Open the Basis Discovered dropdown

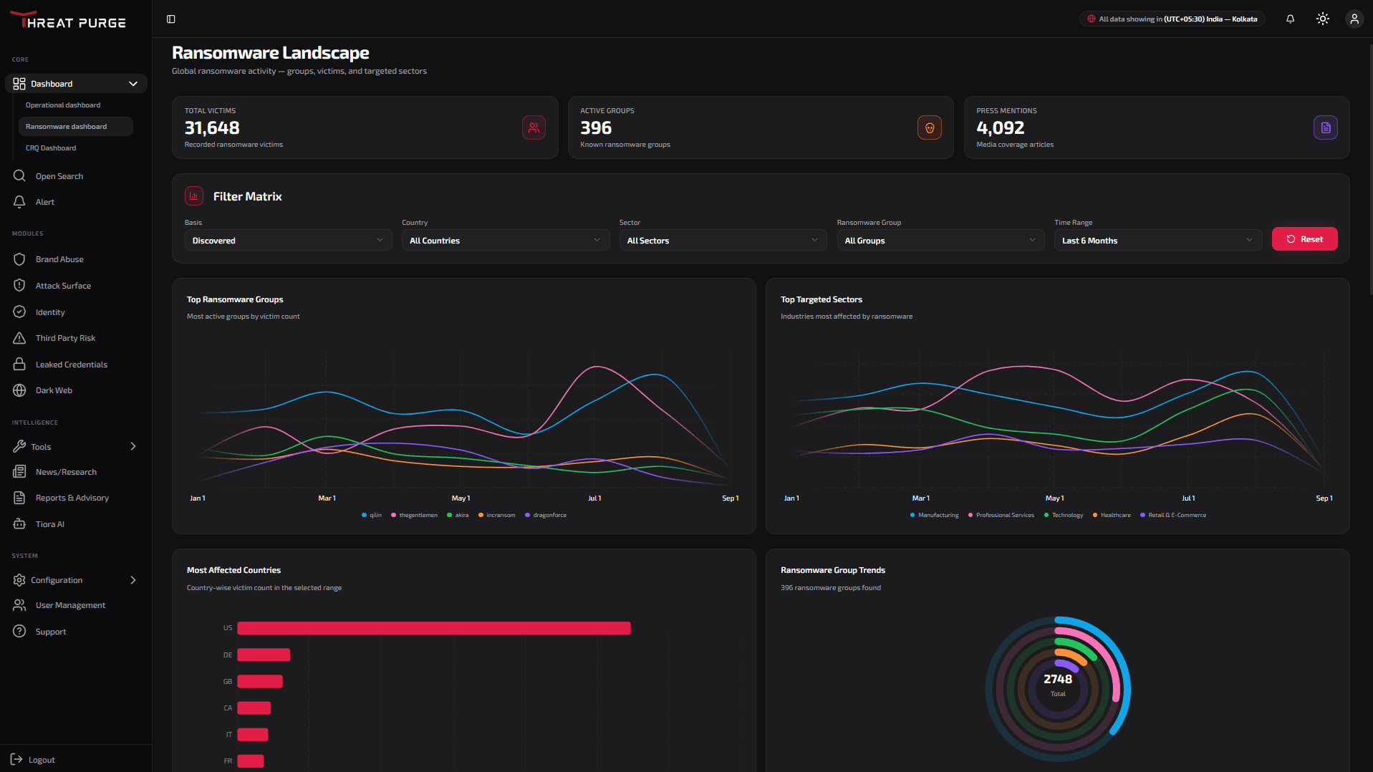pos(288,240)
